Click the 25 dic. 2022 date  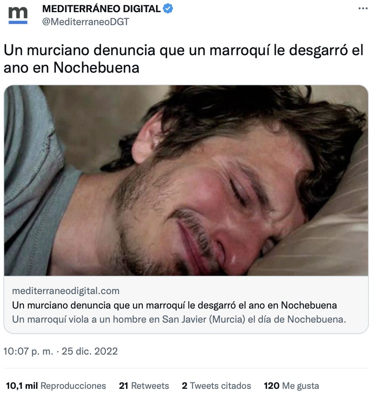point(90,351)
